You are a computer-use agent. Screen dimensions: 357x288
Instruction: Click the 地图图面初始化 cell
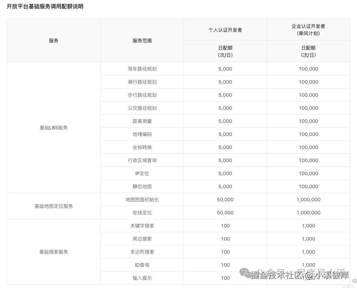pyautogui.click(x=142, y=199)
